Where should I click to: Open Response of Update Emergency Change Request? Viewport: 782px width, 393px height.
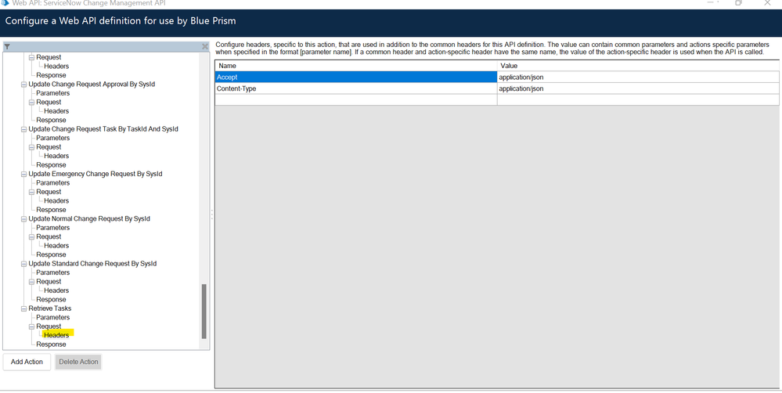(x=51, y=210)
